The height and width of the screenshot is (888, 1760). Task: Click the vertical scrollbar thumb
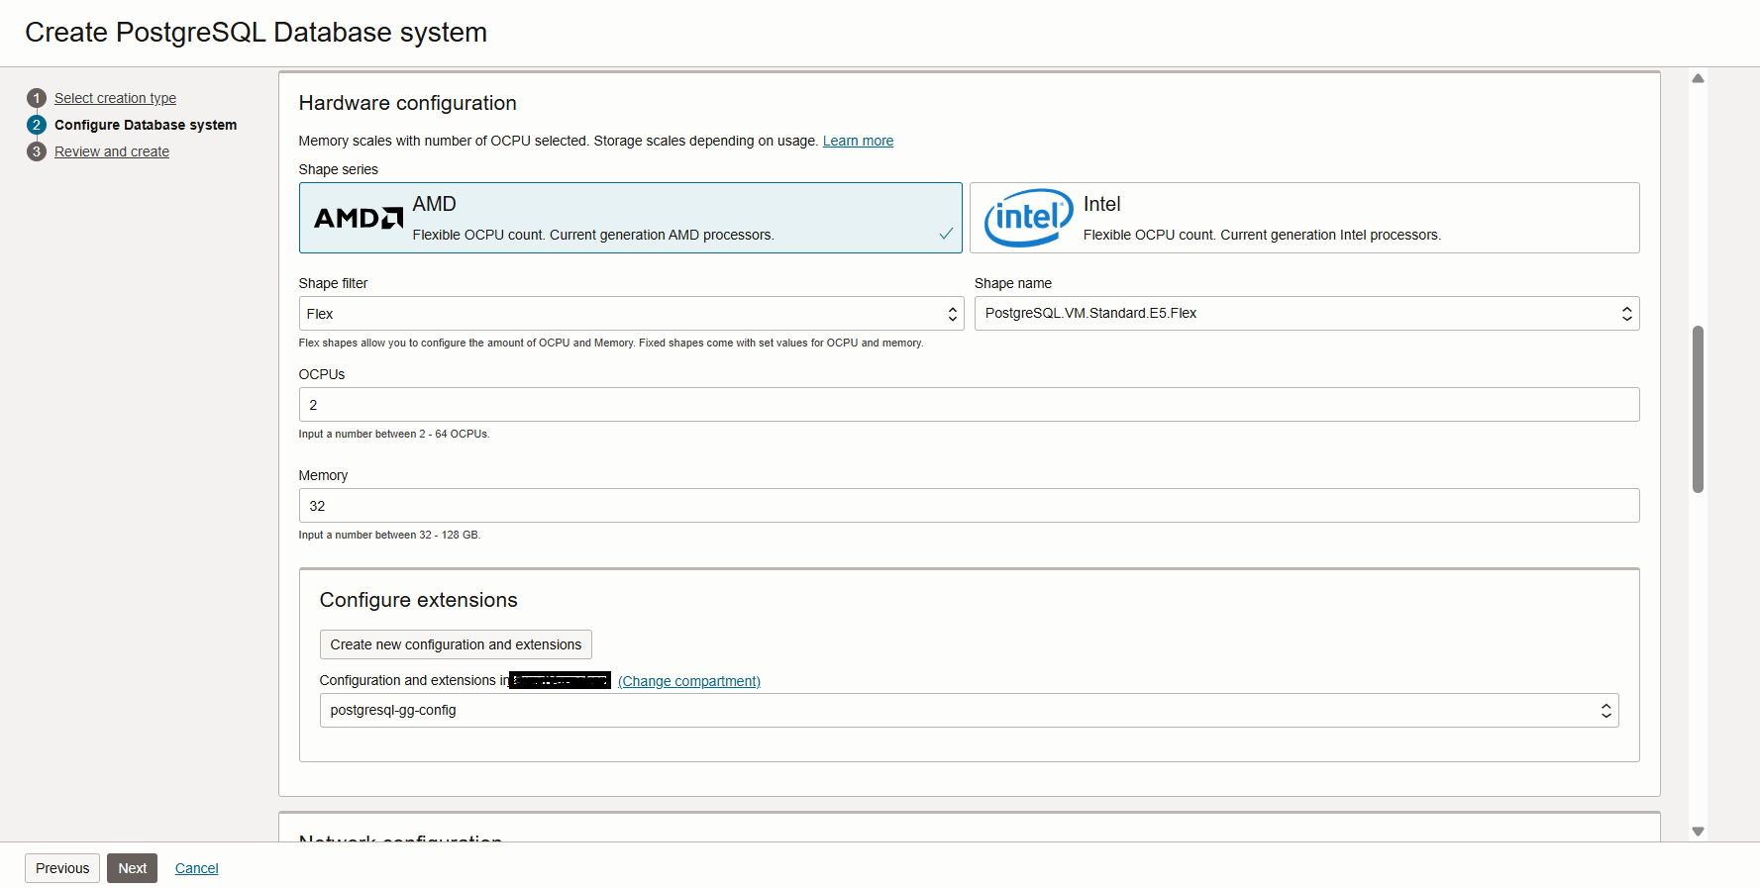coord(1698,408)
